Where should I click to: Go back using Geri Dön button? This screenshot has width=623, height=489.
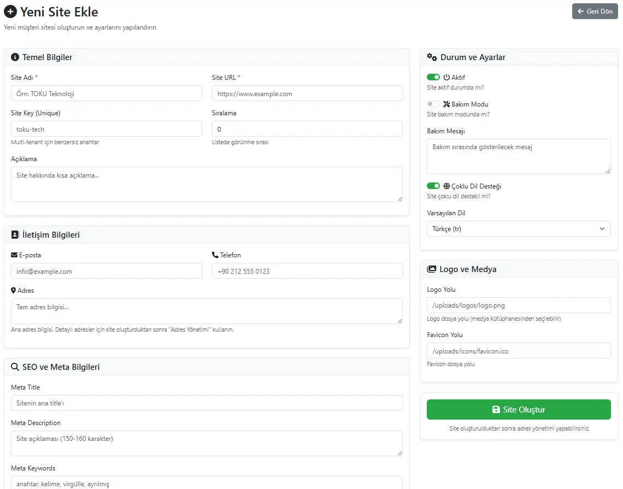[x=595, y=11]
